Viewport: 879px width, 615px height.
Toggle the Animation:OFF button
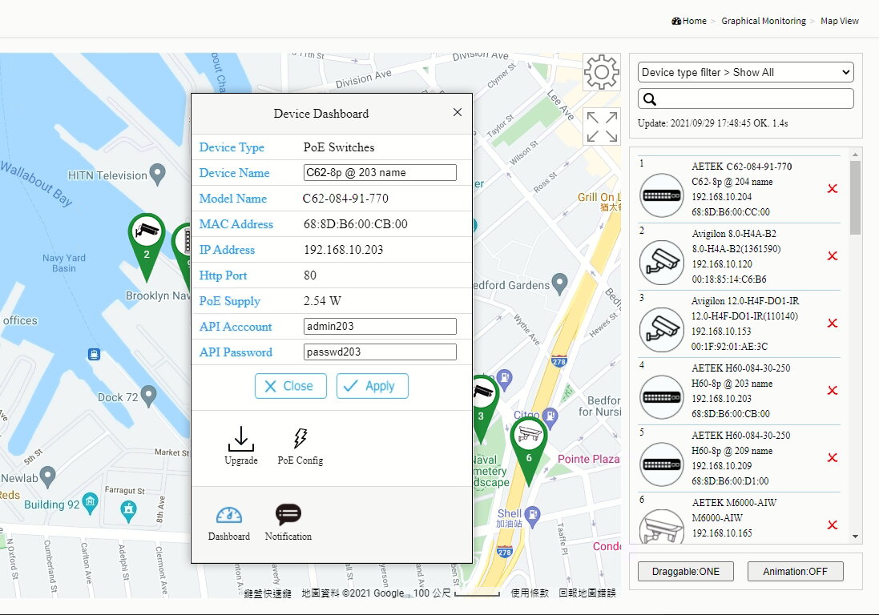tap(795, 571)
